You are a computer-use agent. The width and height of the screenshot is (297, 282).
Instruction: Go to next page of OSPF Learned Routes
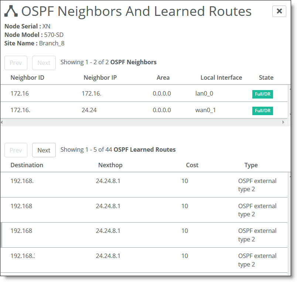pyautogui.click(x=44, y=150)
